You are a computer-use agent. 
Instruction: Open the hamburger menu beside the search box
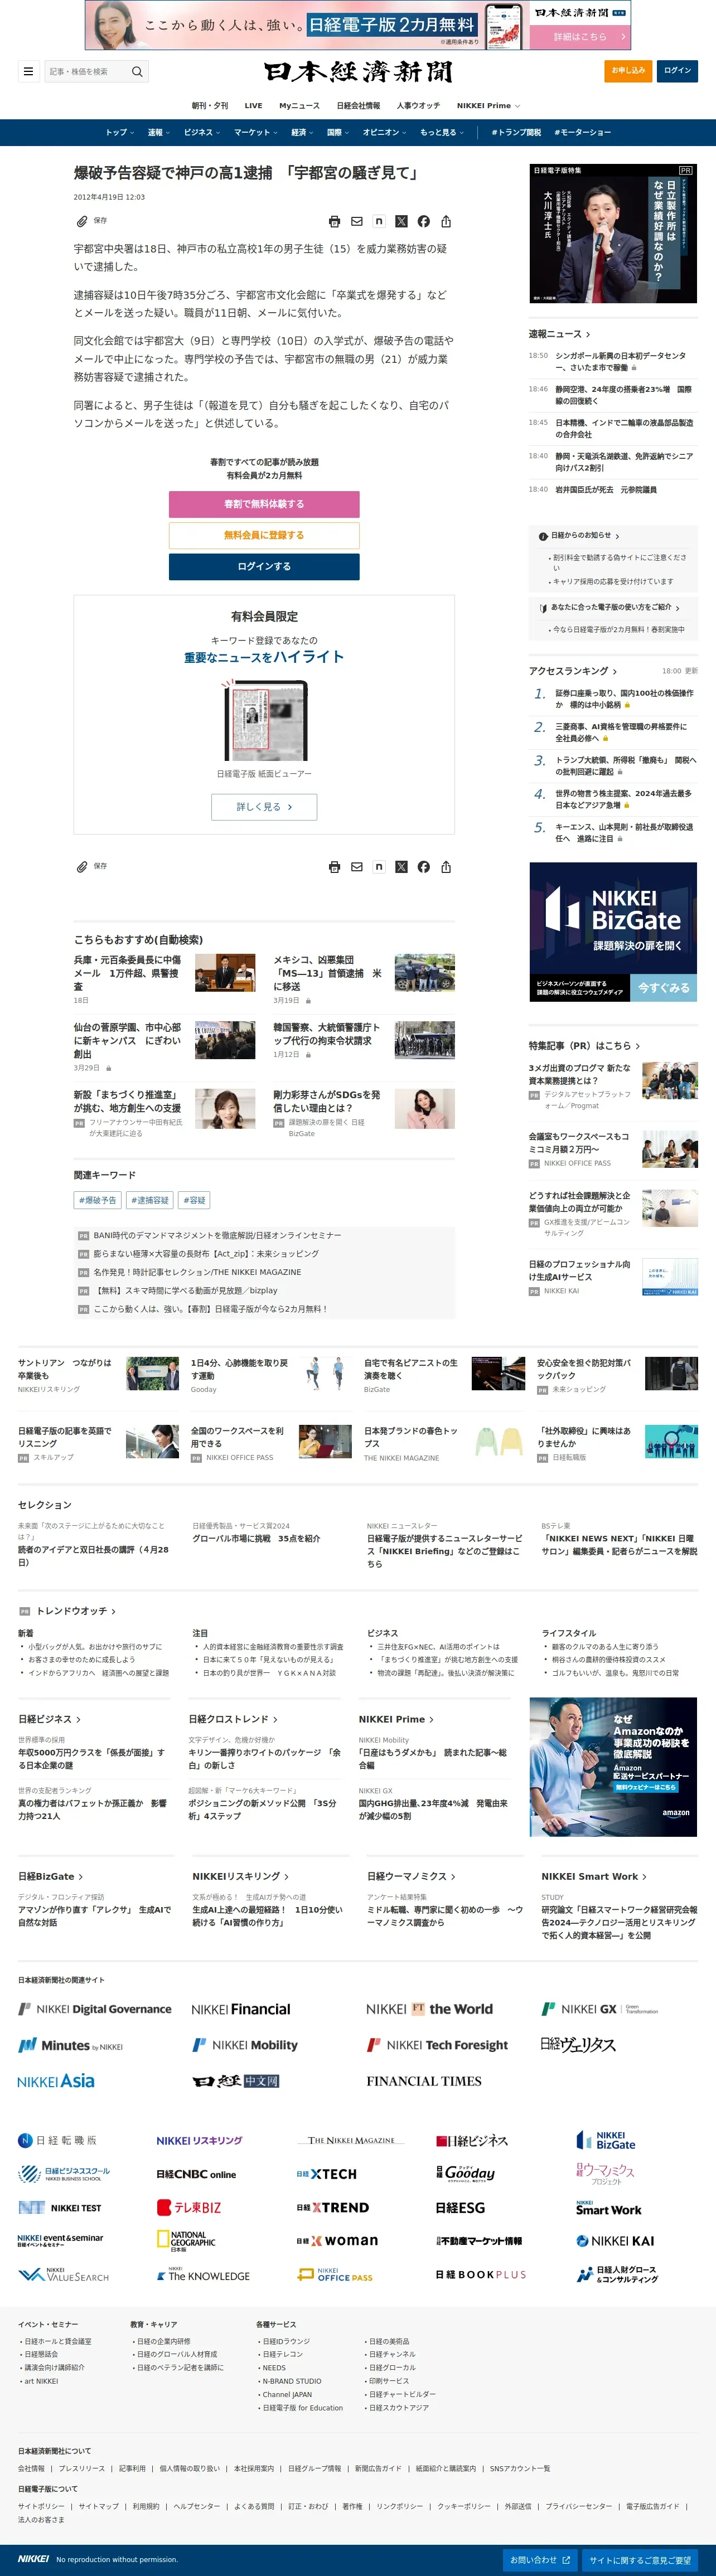(28, 71)
